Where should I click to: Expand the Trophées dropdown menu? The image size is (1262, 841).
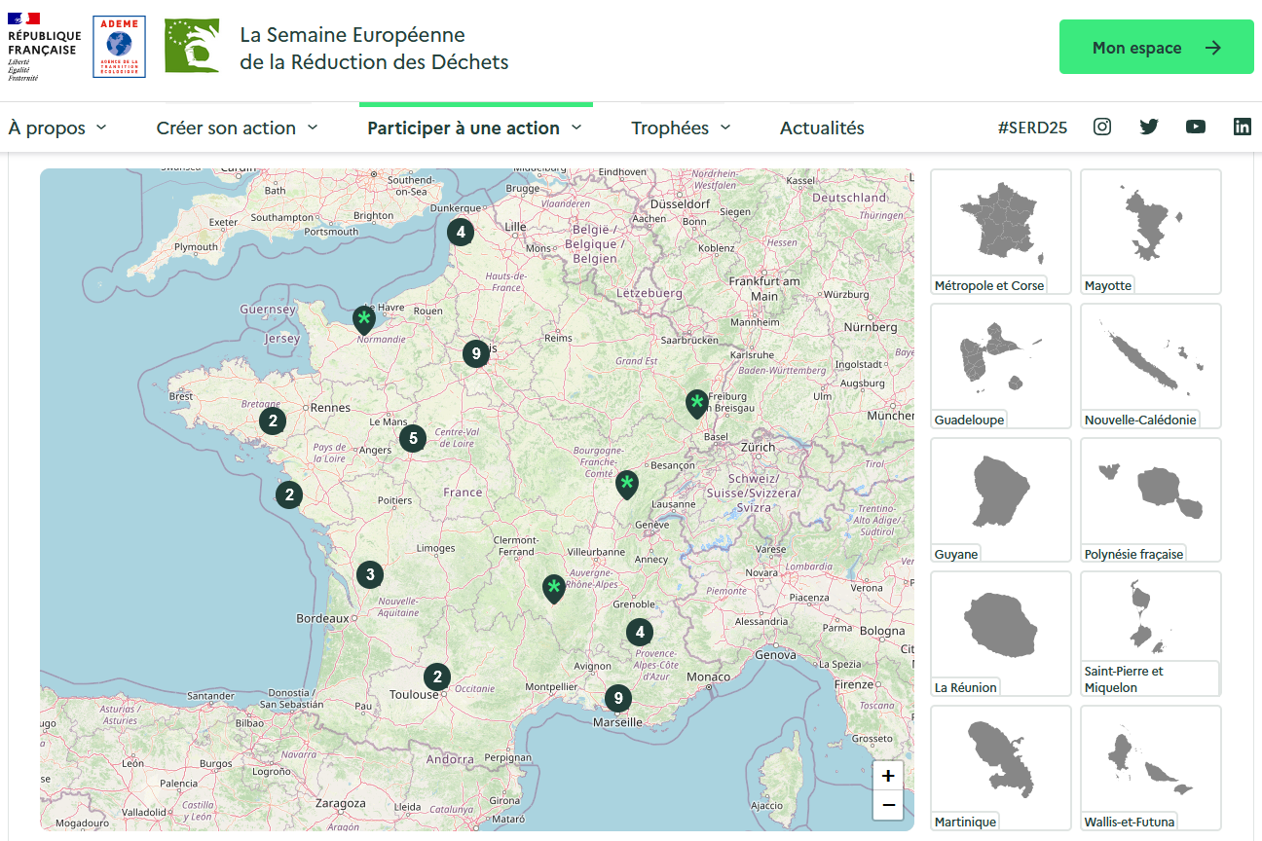681,128
